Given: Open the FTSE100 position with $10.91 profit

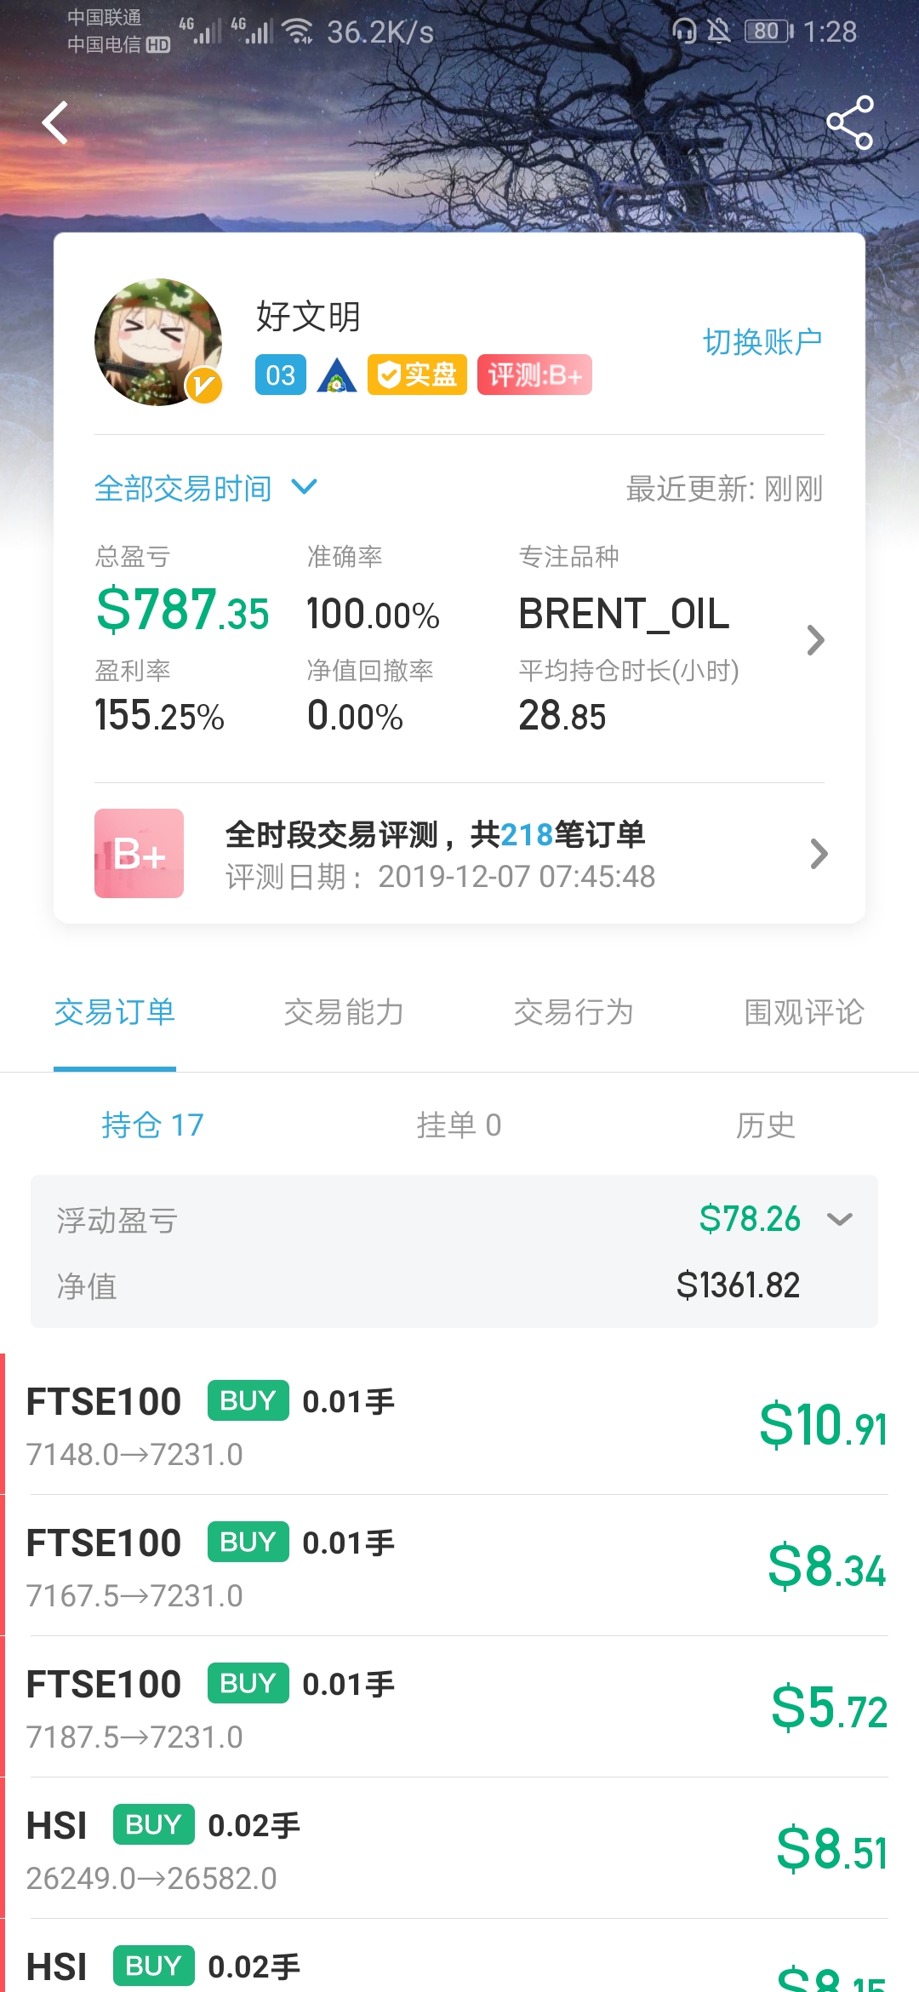Looking at the screenshot, I should 459,1424.
